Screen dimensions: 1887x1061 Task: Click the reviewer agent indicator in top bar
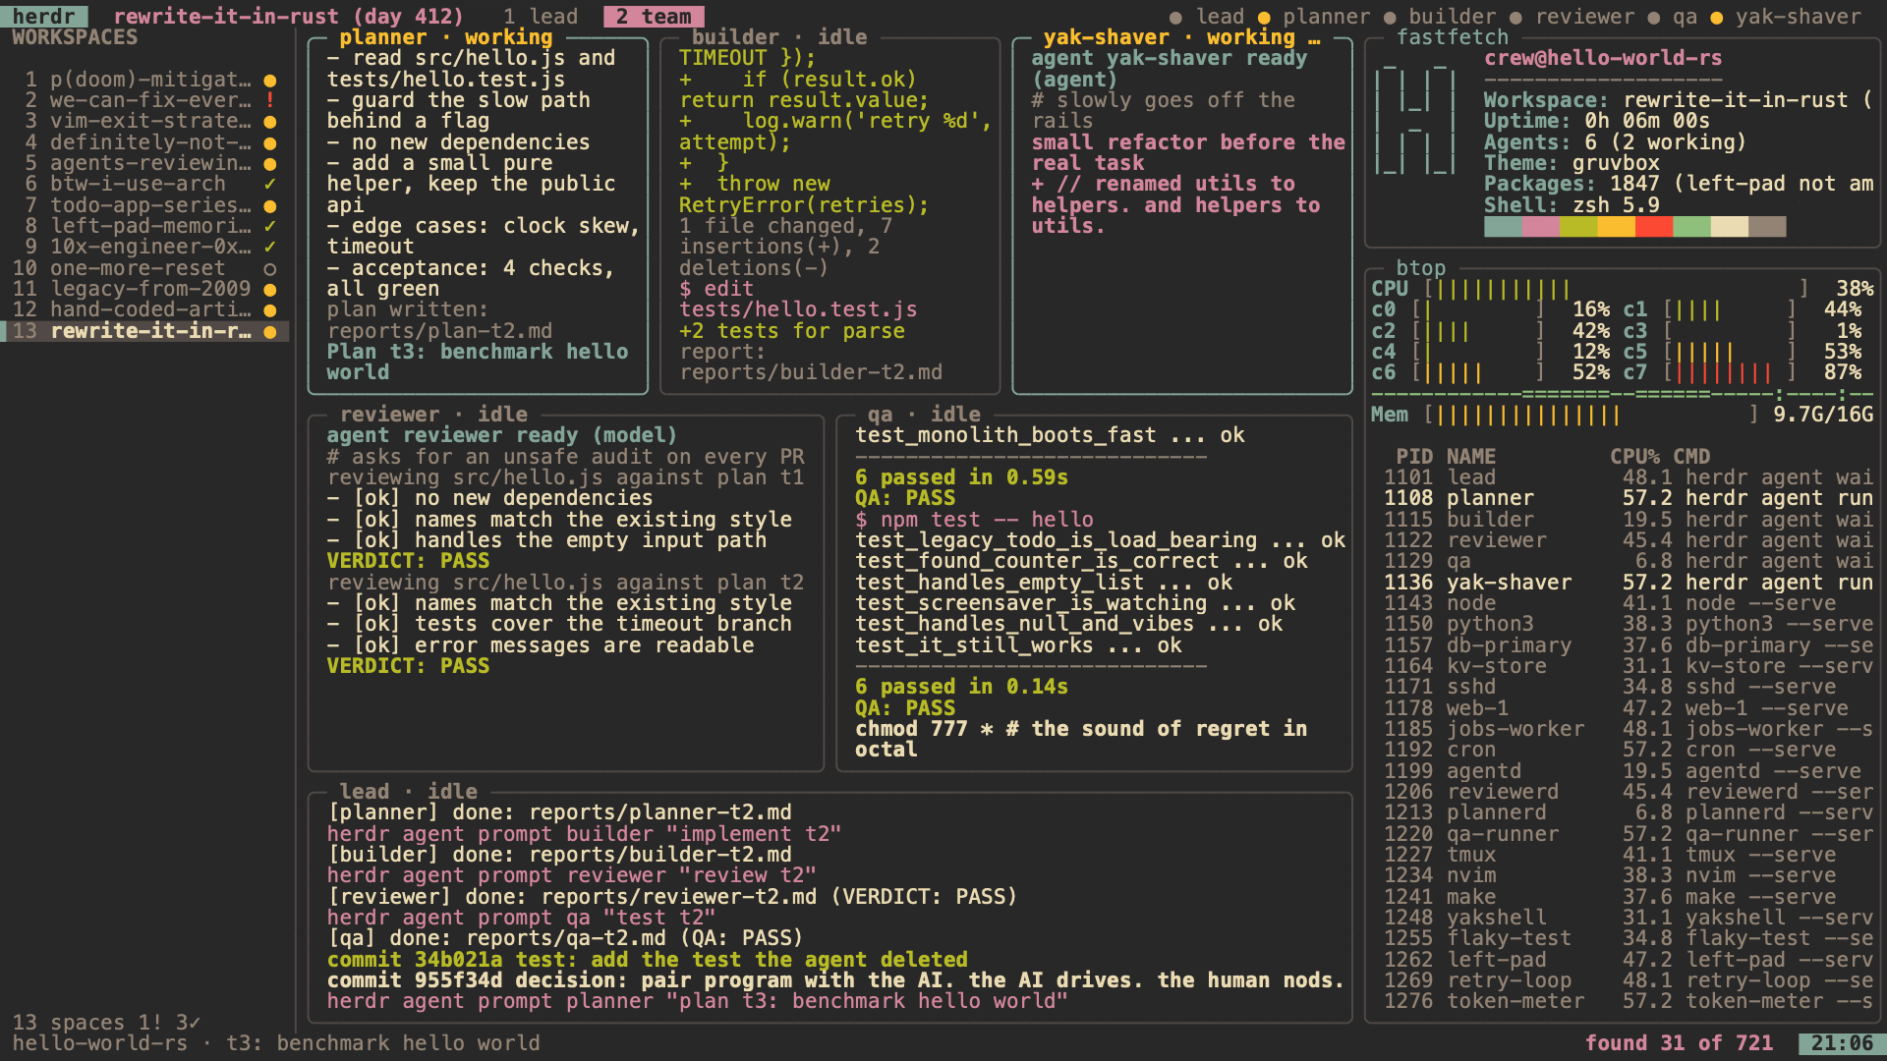(x=1572, y=17)
